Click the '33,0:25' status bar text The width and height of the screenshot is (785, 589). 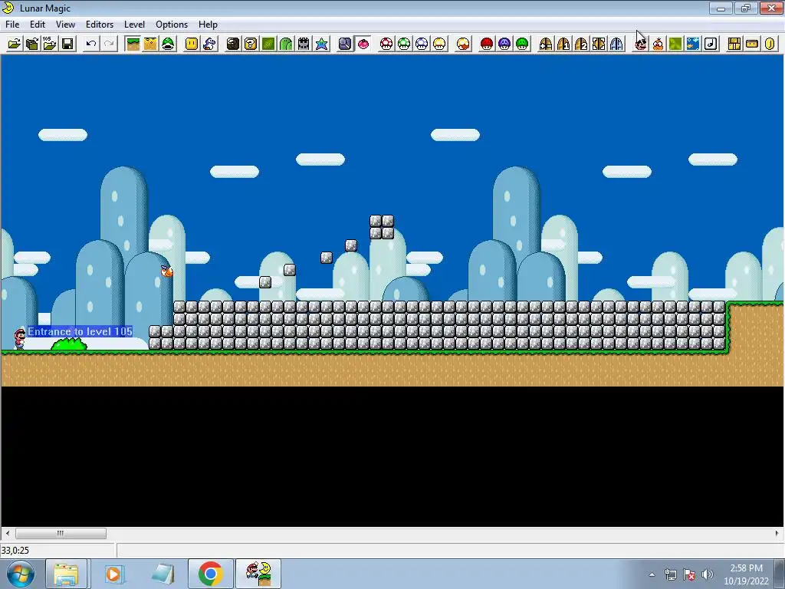pos(15,551)
